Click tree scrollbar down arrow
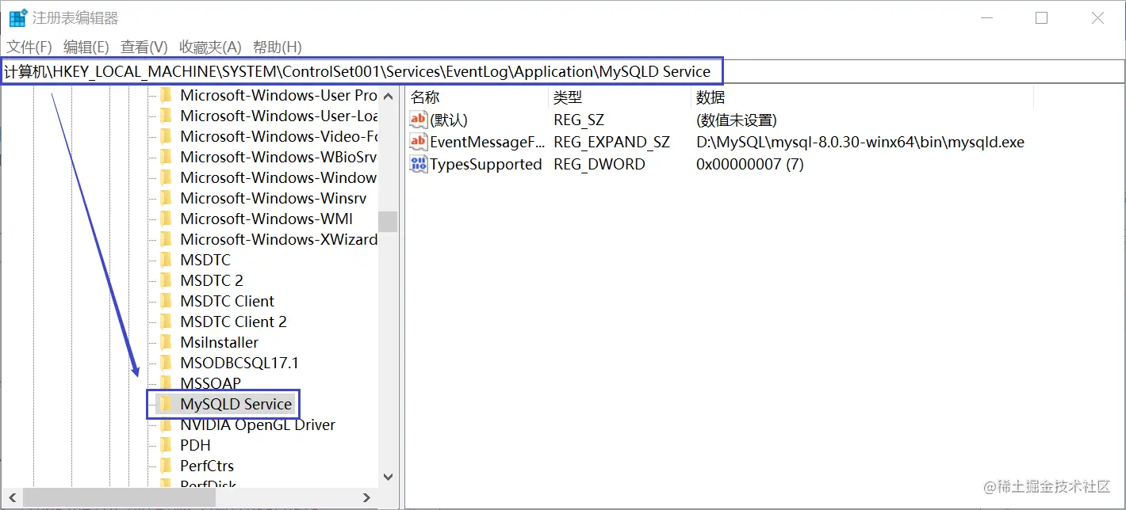Screen dimensions: 1126x510 tap(388, 477)
